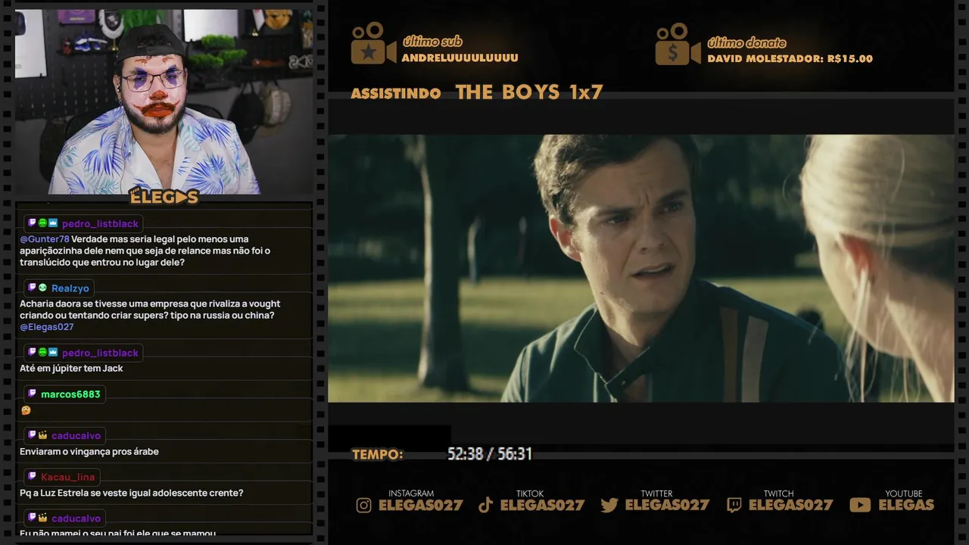Click the @Gunter78 mention in chat

point(45,239)
